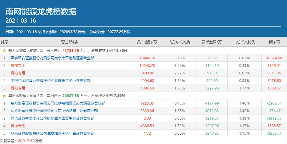This screenshot has height=144, width=287.
Task: Click the 41755.19 buy total value
Action: tap(71, 51)
